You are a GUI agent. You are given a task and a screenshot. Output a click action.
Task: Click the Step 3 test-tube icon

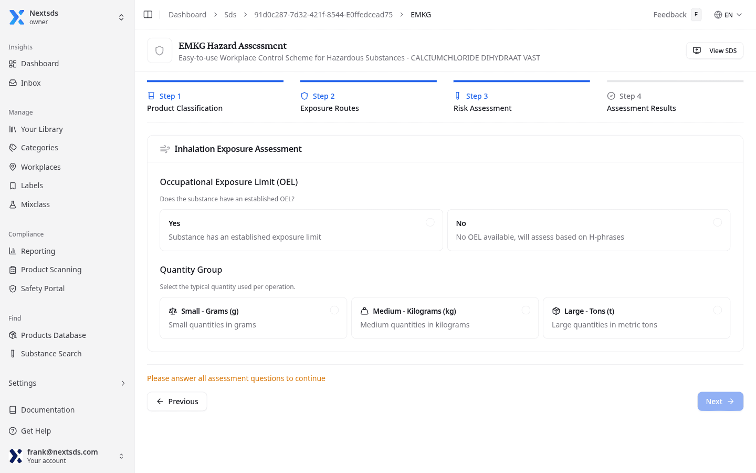coord(458,96)
